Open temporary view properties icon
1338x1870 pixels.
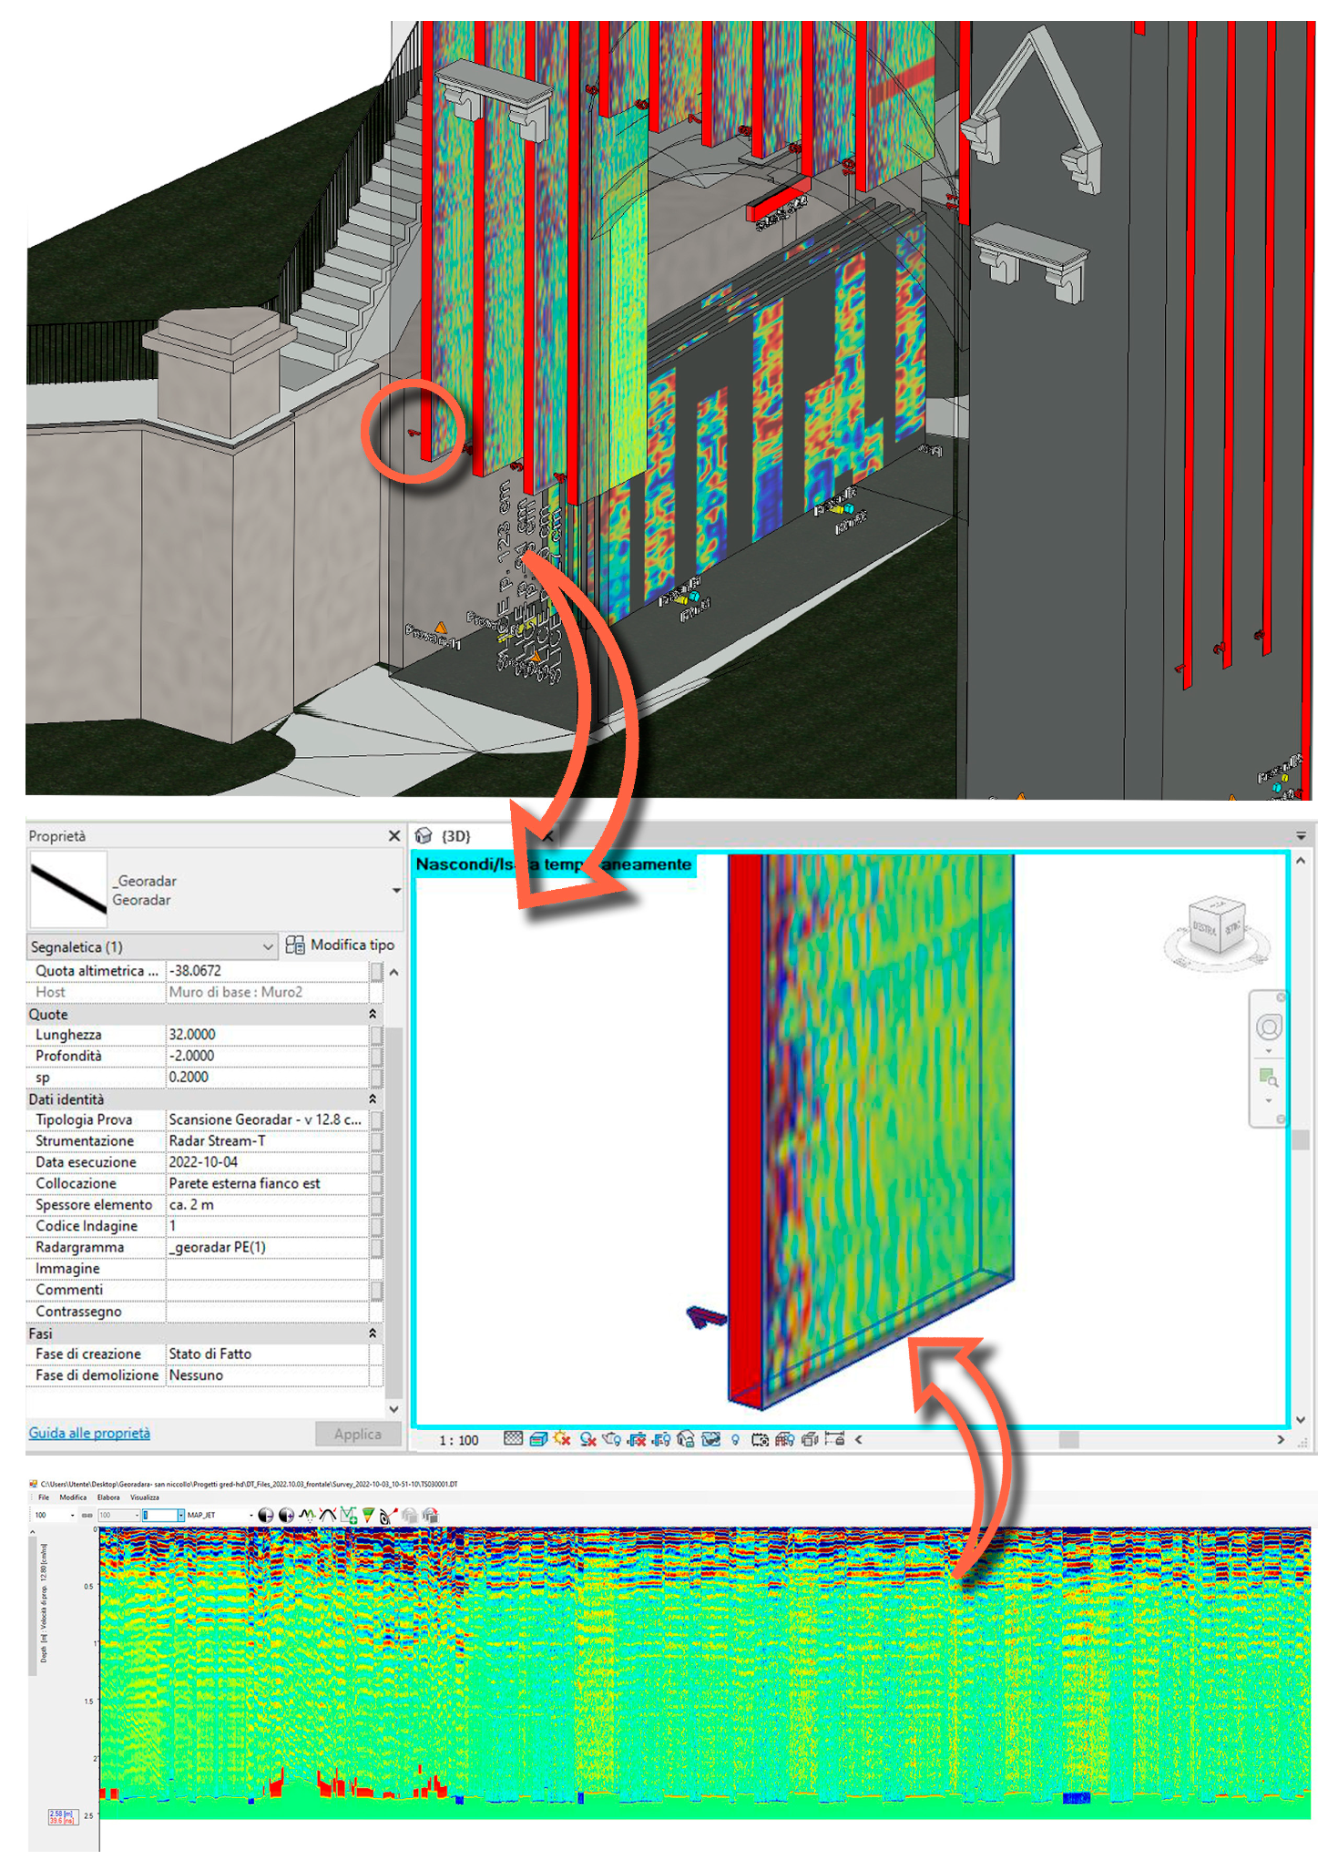tap(760, 1439)
